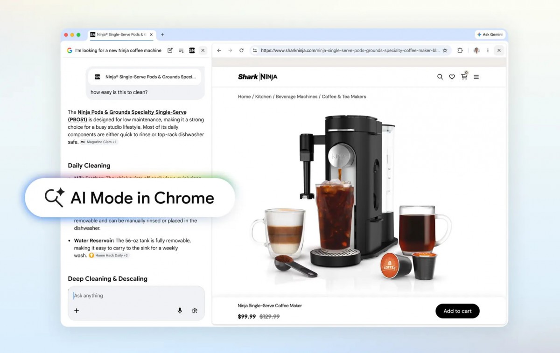
Task: Launch Ask Gemini from the toolbar
Action: (x=490, y=34)
